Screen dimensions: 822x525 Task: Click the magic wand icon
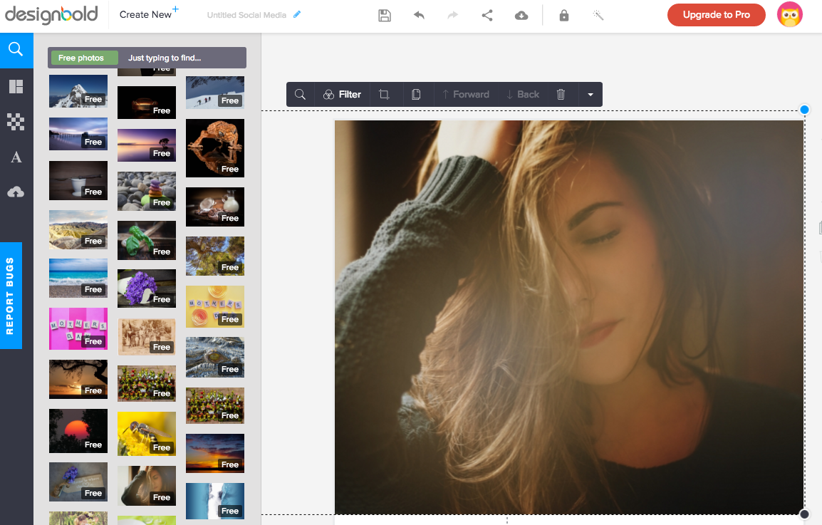point(598,15)
